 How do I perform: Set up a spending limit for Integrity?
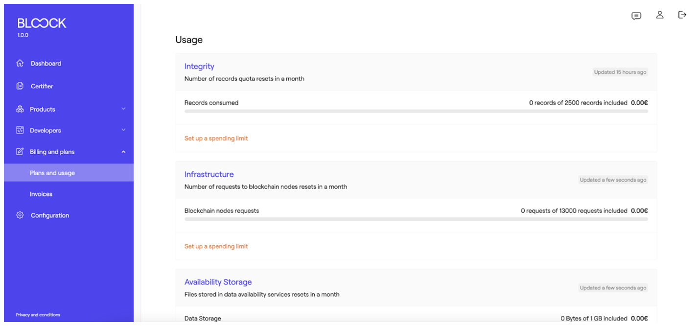point(216,138)
